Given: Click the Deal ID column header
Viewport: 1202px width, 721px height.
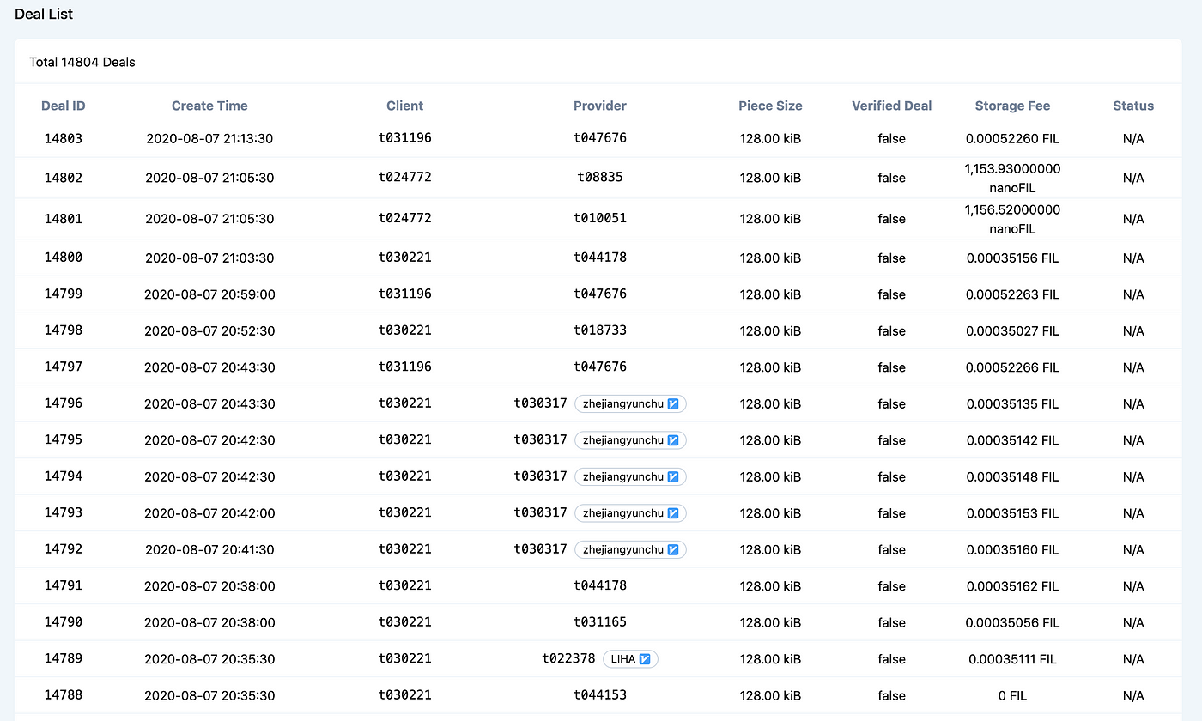Looking at the screenshot, I should coord(64,106).
